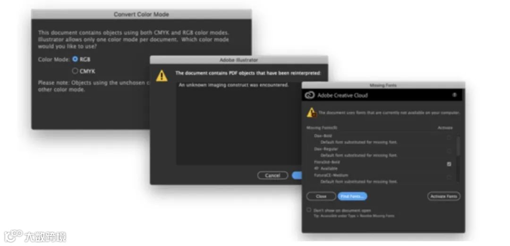
Task: Click the Find Fonts button
Action: (352, 196)
